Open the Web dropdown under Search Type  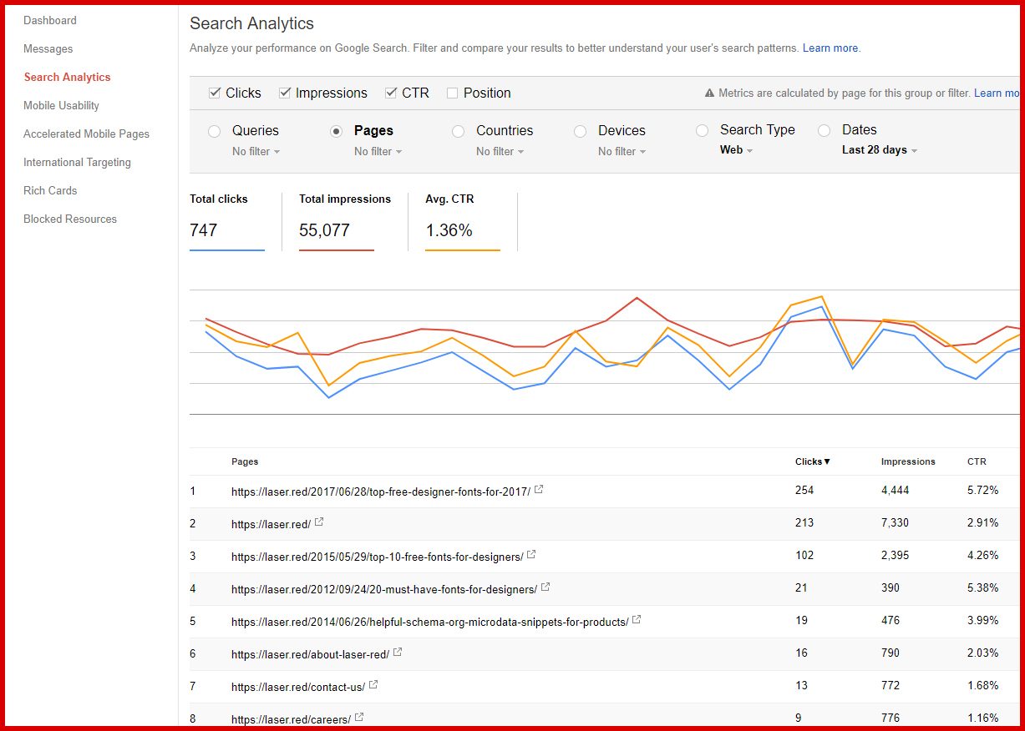point(737,150)
